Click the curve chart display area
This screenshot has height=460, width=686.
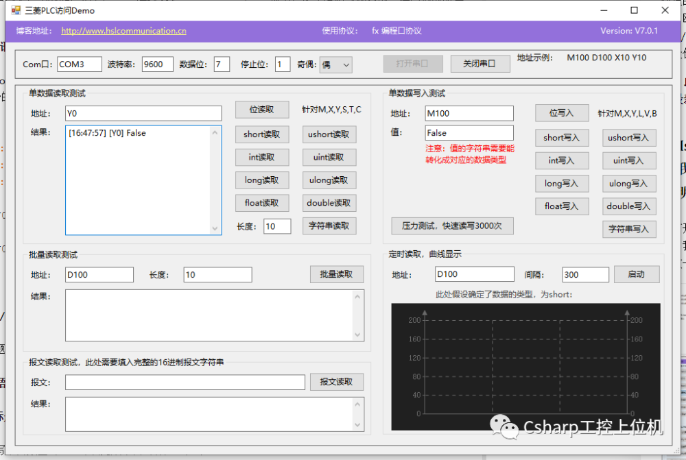pyautogui.click(x=525, y=367)
